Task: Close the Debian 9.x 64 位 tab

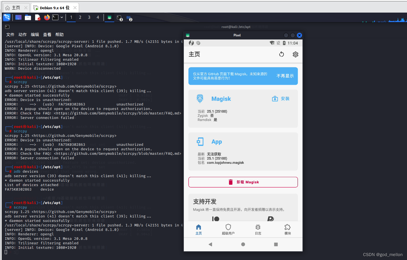Action: click(x=75, y=8)
